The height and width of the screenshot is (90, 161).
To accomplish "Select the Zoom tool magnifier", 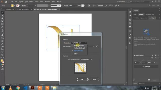I will pos(2,55).
